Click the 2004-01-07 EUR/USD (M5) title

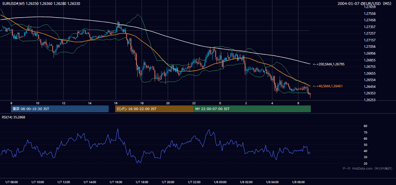pos(365,3)
